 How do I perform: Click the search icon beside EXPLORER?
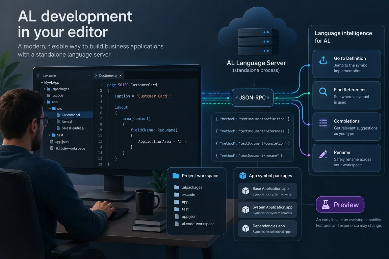38,76
